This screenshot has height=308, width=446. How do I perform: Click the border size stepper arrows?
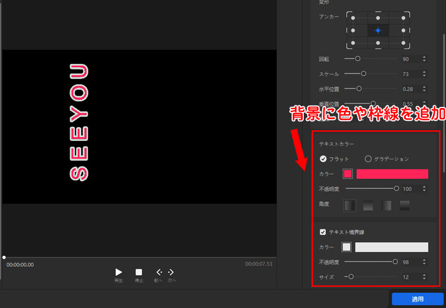424,277
